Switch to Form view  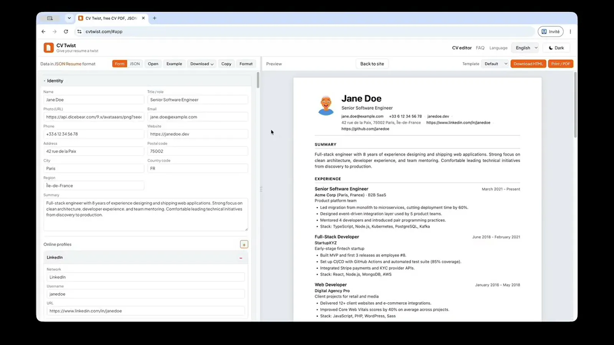tap(119, 64)
